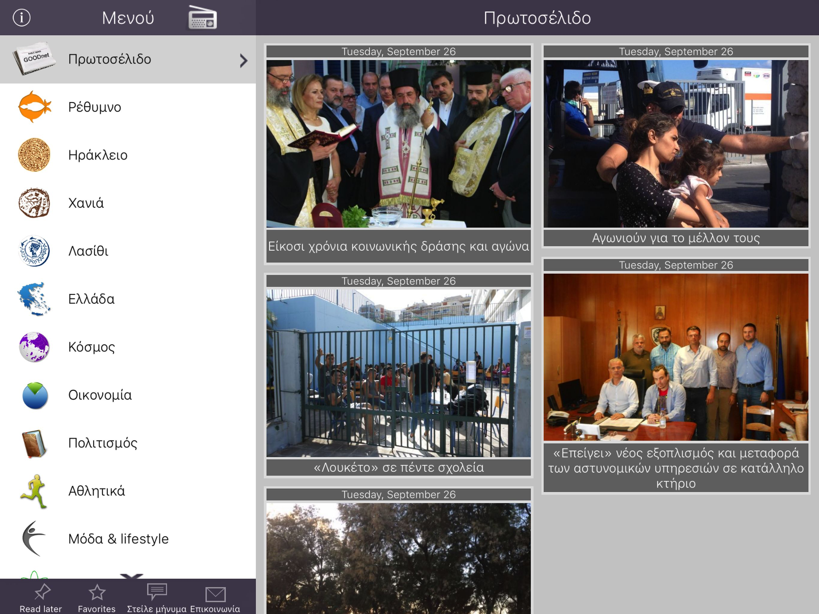This screenshot has height=614, width=819.
Task: Select Χανιά menu item
Action: [128, 203]
